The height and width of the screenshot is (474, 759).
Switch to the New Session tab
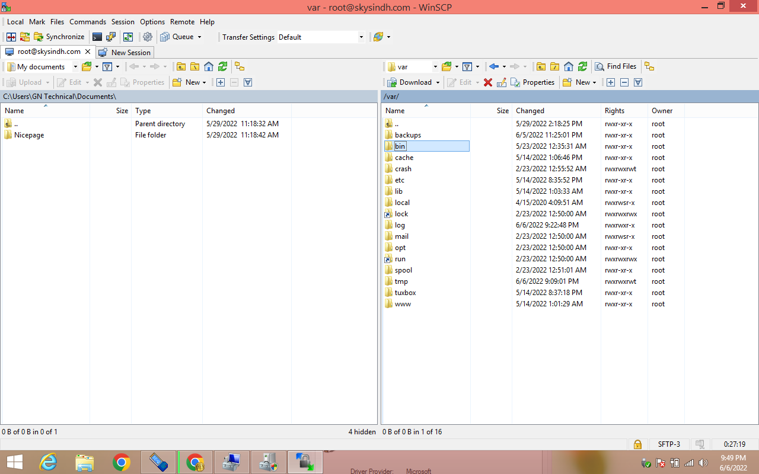[x=125, y=53]
